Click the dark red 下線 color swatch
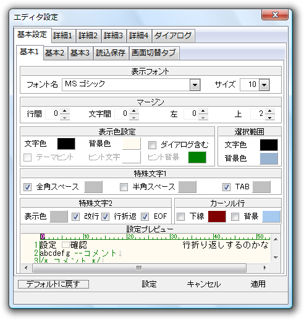 (x=217, y=216)
